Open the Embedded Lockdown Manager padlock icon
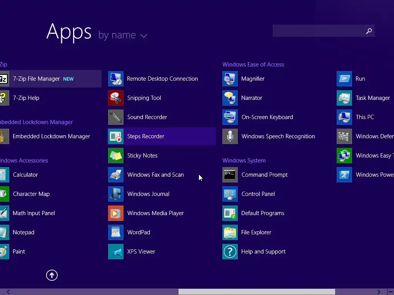394x295 pixels. (x=4, y=136)
